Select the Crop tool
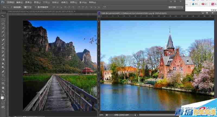Viewport: 217px width, 117px height. 3,31
